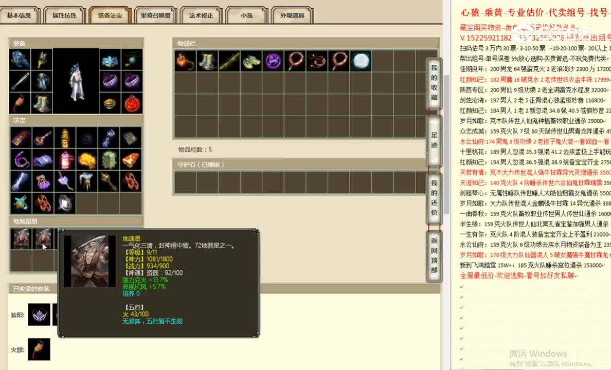The image size is (611, 370).
Task: Click the equipped boots in 装备 panel
Action: pos(42,103)
